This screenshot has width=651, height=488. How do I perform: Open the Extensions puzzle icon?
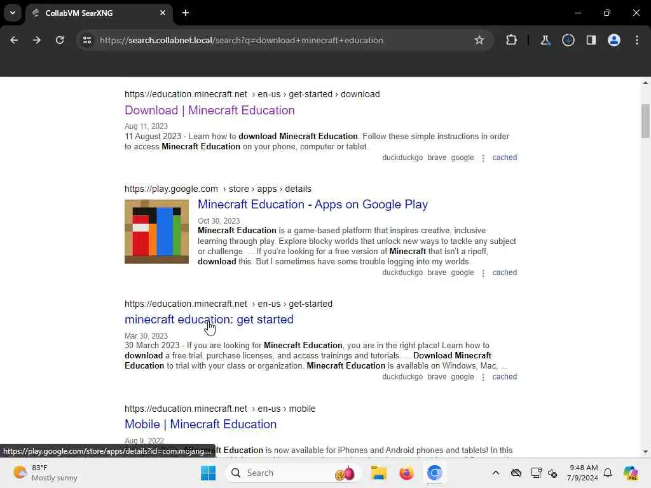(512, 40)
